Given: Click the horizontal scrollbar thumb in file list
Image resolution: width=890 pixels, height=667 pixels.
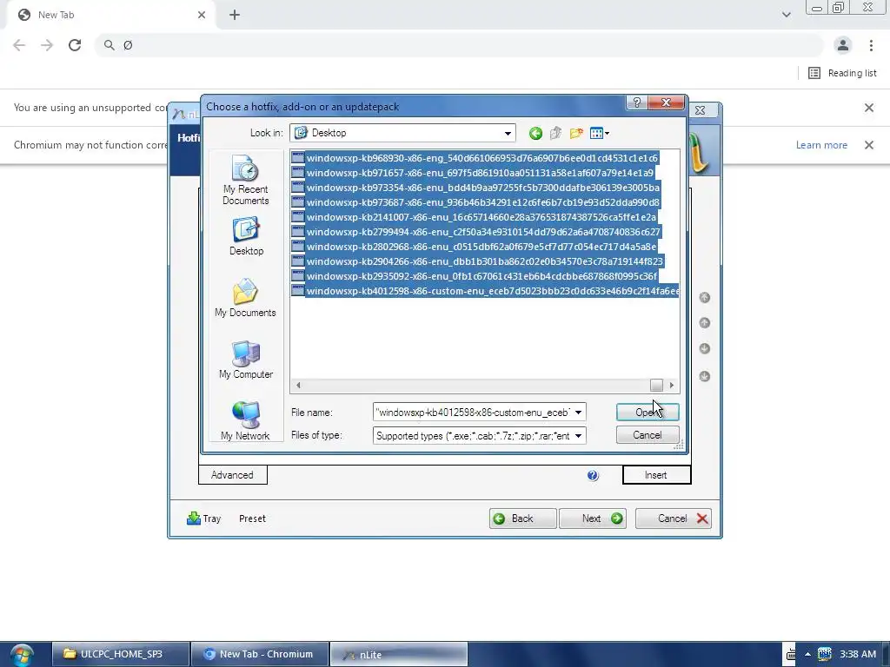Looking at the screenshot, I should [x=656, y=385].
